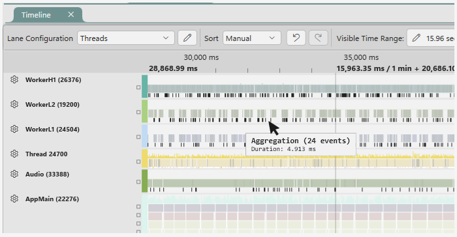This screenshot has height=237, width=457.
Task: Select the WorkerL2 (19200) thread label
Action: coord(52,104)
